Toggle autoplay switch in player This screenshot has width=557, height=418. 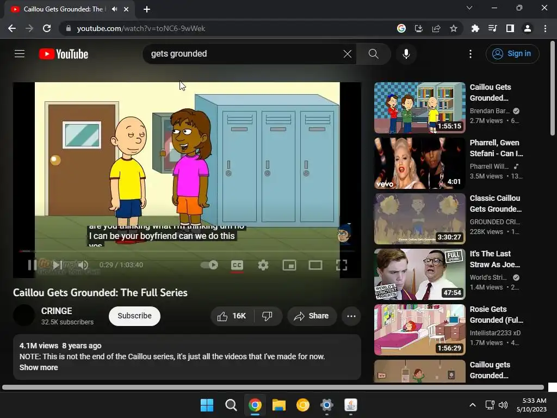pyautogui.click(x=209, y=265)
